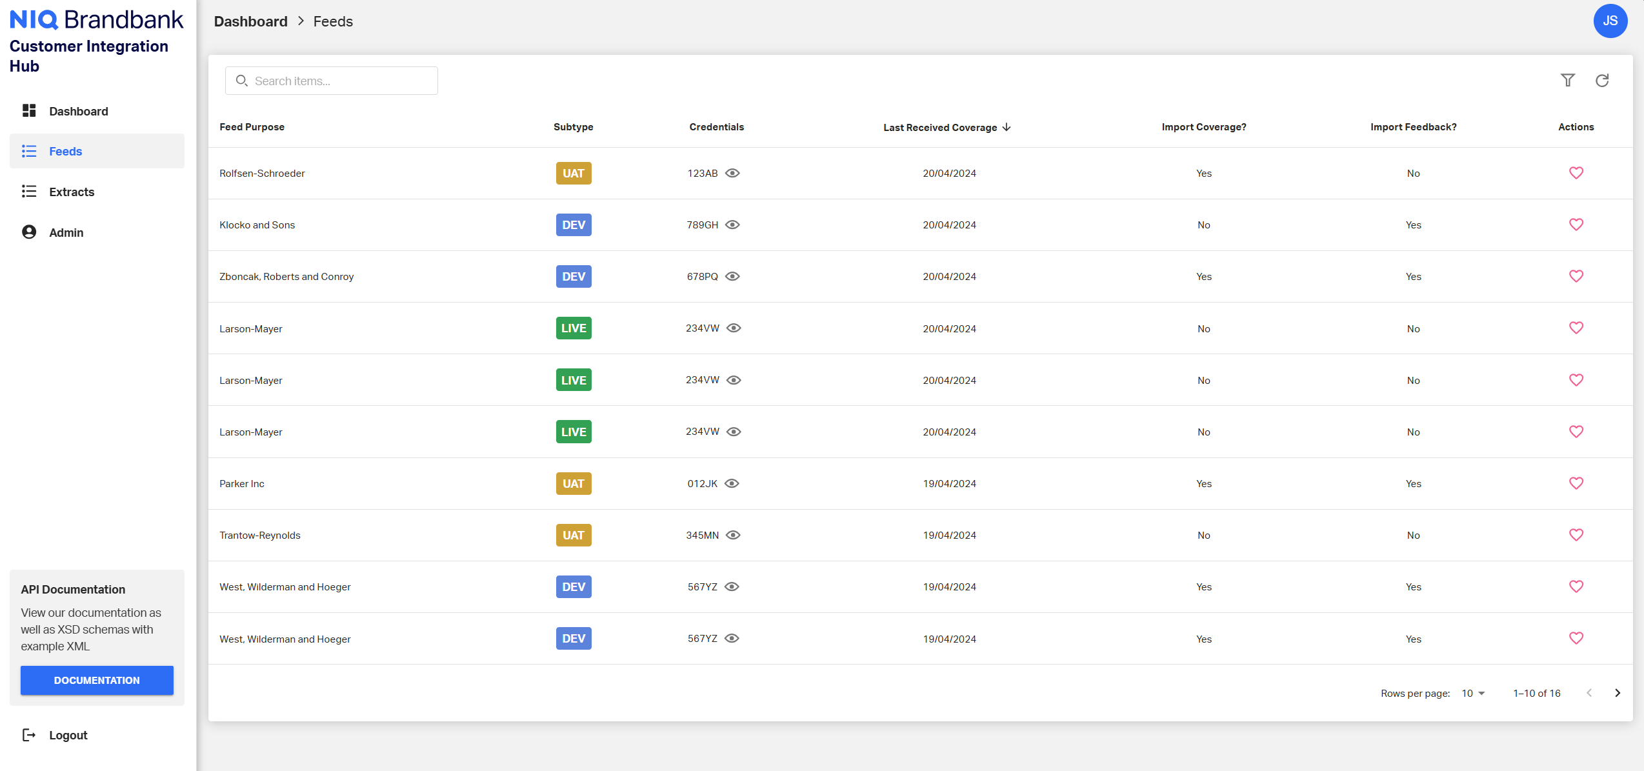This screenshot has width=1644, height=771.
Task: Refresh the feeds list
Action: pyautogui.click(x=1603, y=80)
